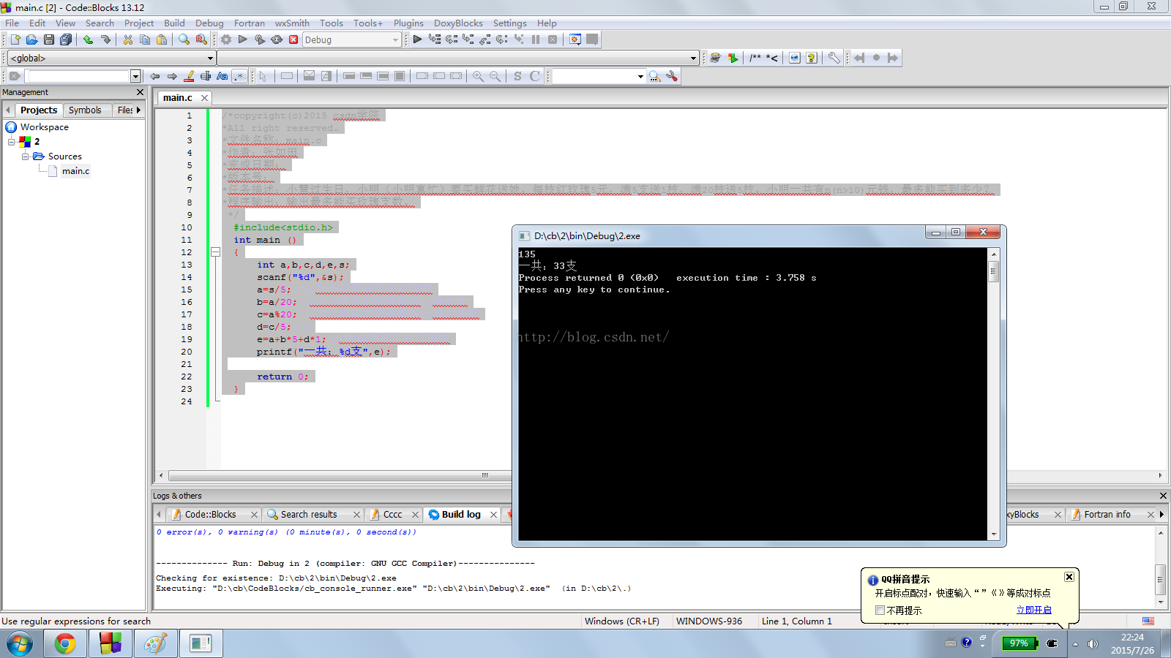The height and width of the screenshot is (658, 1171).
Task: Click the Cut scissors icon
Action: pos(128,39)
